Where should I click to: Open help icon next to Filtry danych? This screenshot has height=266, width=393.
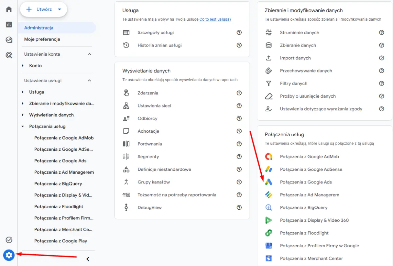coord(382,84)
